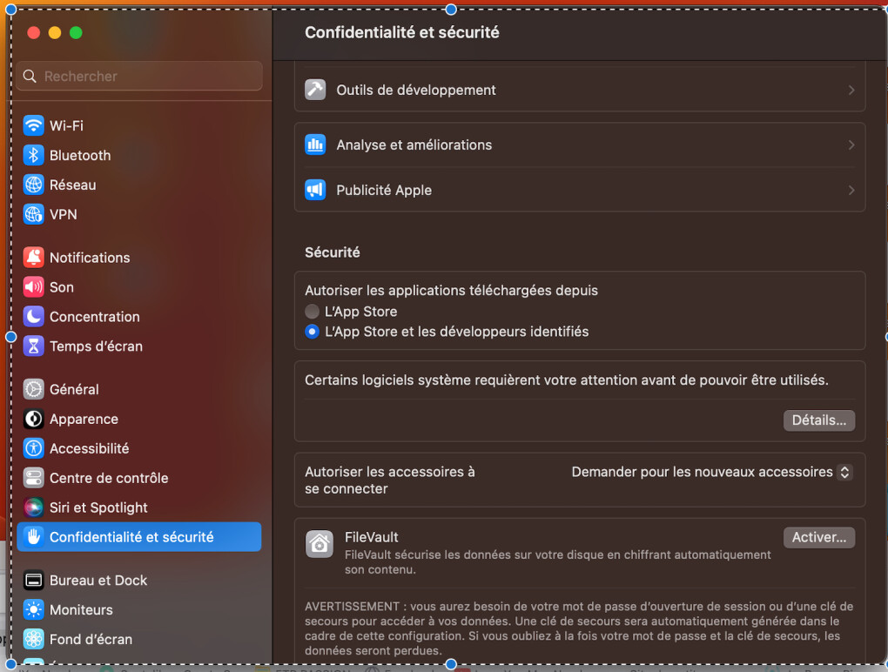Click the magnifying glass search icon
This screenshot has height=672, width=888.
tap(30, 76)
